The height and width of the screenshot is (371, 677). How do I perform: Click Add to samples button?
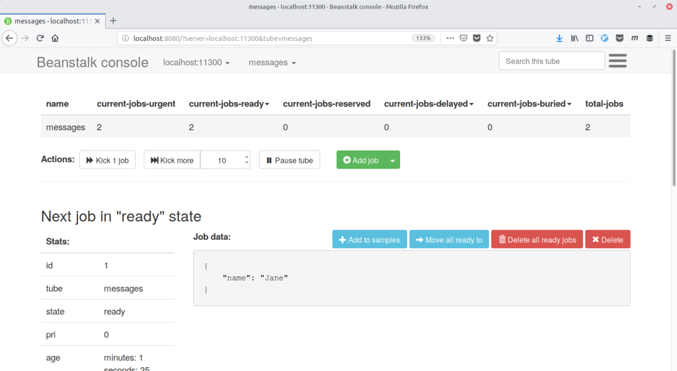370,239
